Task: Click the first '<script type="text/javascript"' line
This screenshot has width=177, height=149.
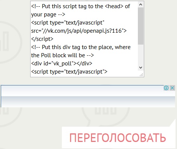Action: coord(68,23)
